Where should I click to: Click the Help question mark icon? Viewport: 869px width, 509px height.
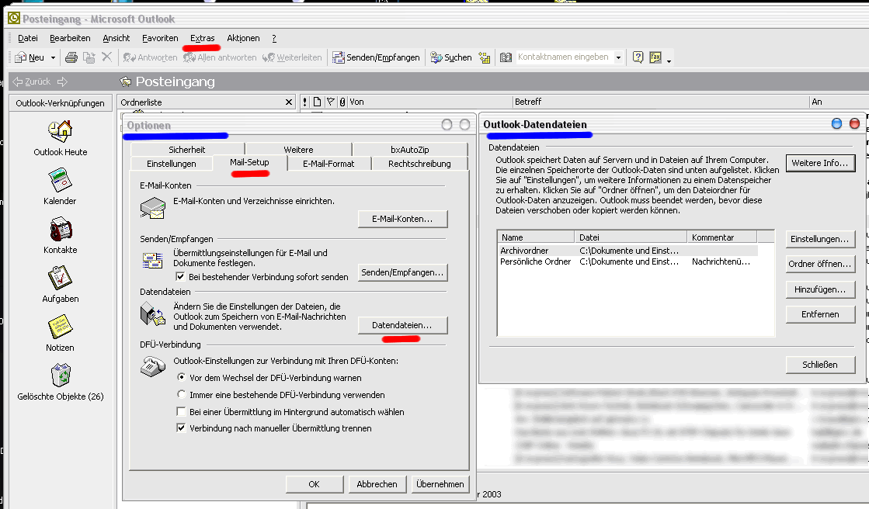tap(638, 57)
